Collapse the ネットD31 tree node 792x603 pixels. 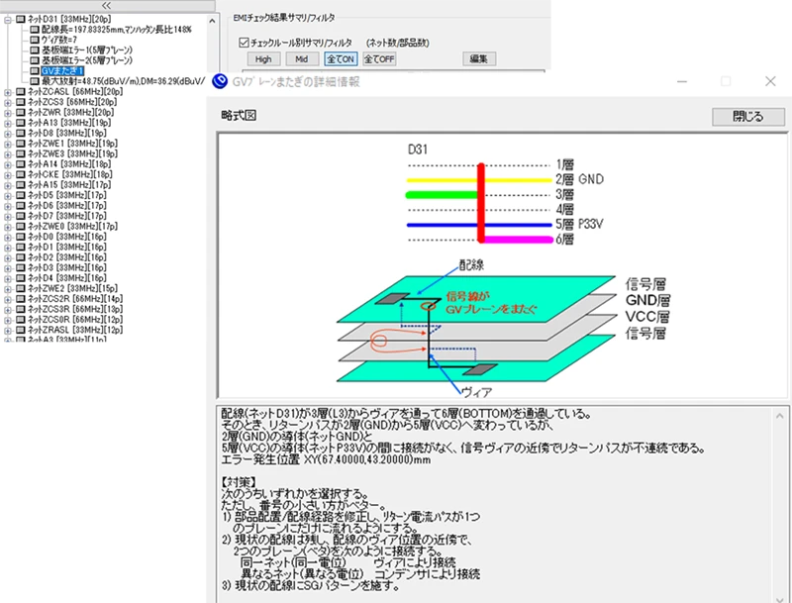click(8, 20)
